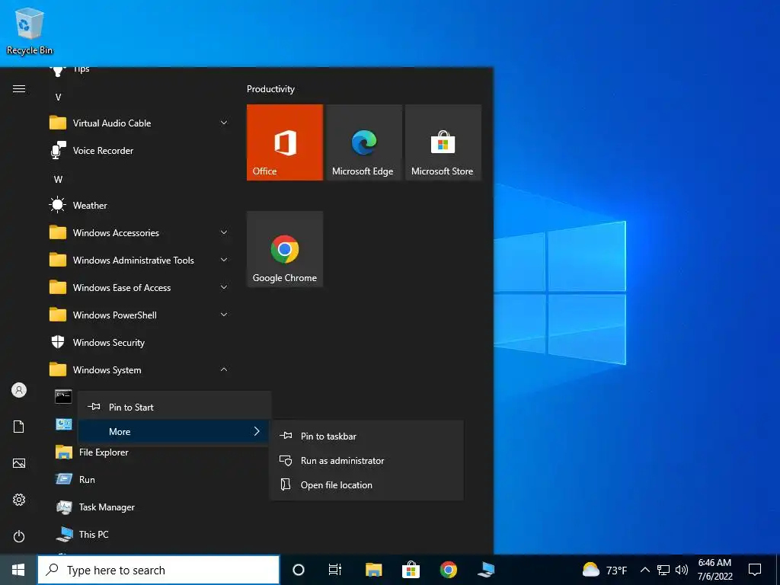The width and height of the screenshot is (780, 585).
Task: Launch the Microsoft Edge tile
Action: click(x=363, y=142)
